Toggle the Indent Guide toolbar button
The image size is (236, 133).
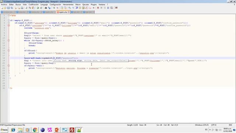77,8
